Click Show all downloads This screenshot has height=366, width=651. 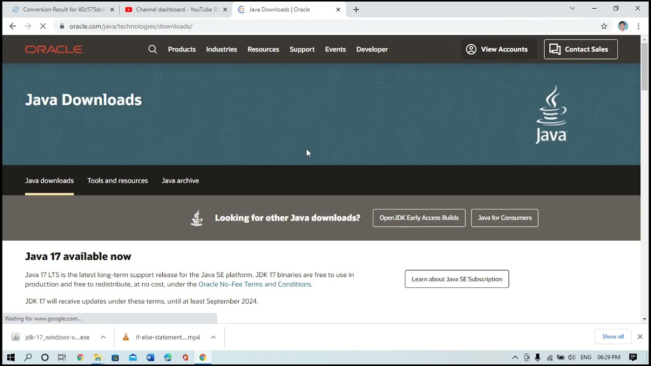(613, 337)
